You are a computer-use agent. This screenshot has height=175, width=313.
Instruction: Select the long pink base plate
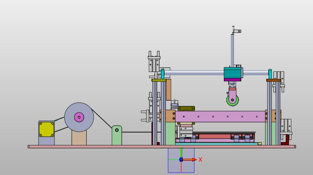point(162,147)
